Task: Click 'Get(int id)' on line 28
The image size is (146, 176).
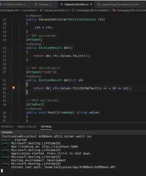Action: tap(74, 80)
